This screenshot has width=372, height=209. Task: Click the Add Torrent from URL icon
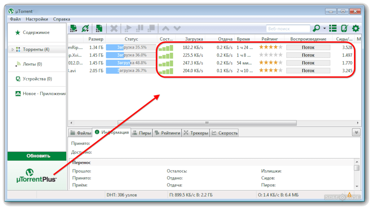(x=85, y=28)
